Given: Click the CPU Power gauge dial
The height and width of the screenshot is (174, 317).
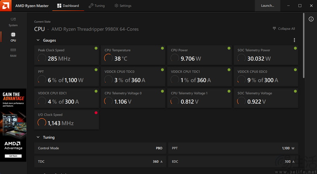Looking at the screenshot, I should 175,58.
